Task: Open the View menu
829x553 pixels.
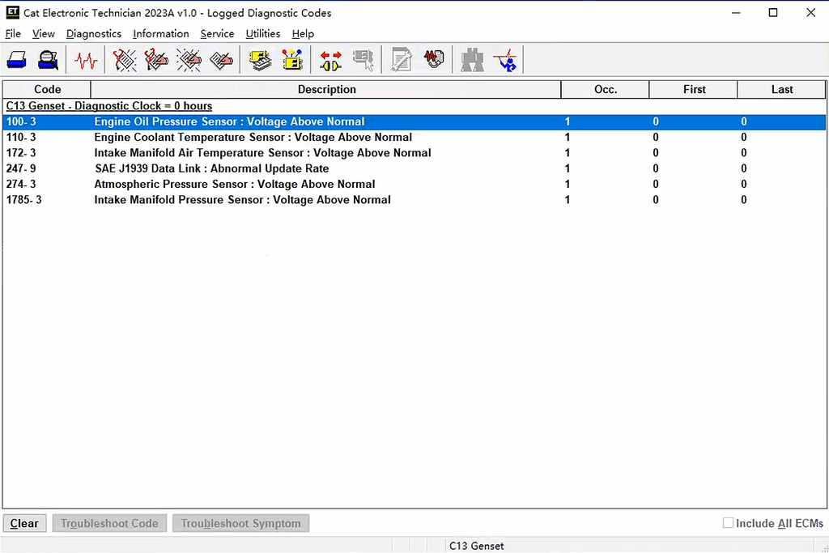Action: (44, 34)
